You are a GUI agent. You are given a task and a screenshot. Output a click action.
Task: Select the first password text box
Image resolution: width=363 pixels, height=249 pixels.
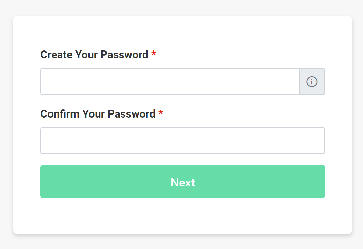pos(170,82)
